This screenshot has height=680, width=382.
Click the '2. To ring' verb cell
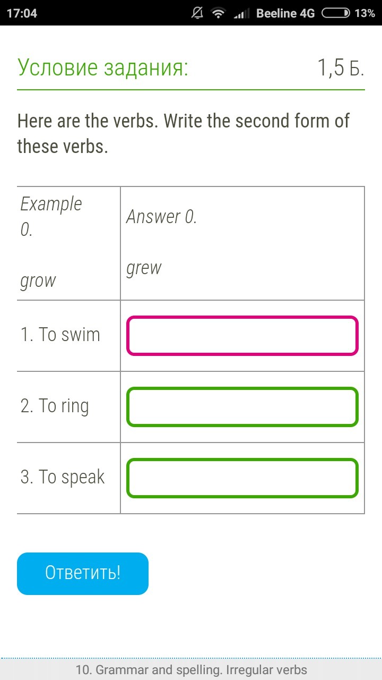55,406
